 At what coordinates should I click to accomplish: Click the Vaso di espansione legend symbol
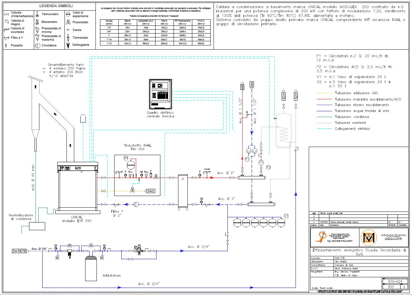[68, 14]
